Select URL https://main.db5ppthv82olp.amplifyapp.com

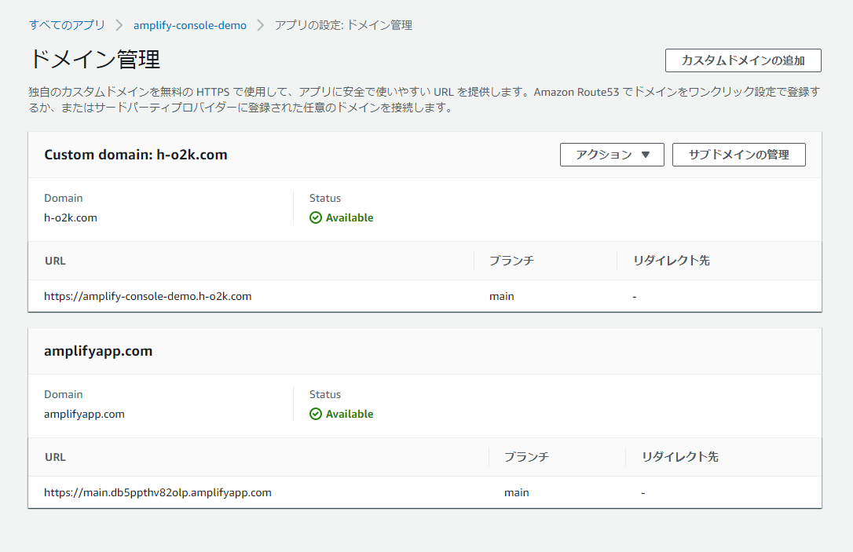pyautogui.click(x=158, y=493)
